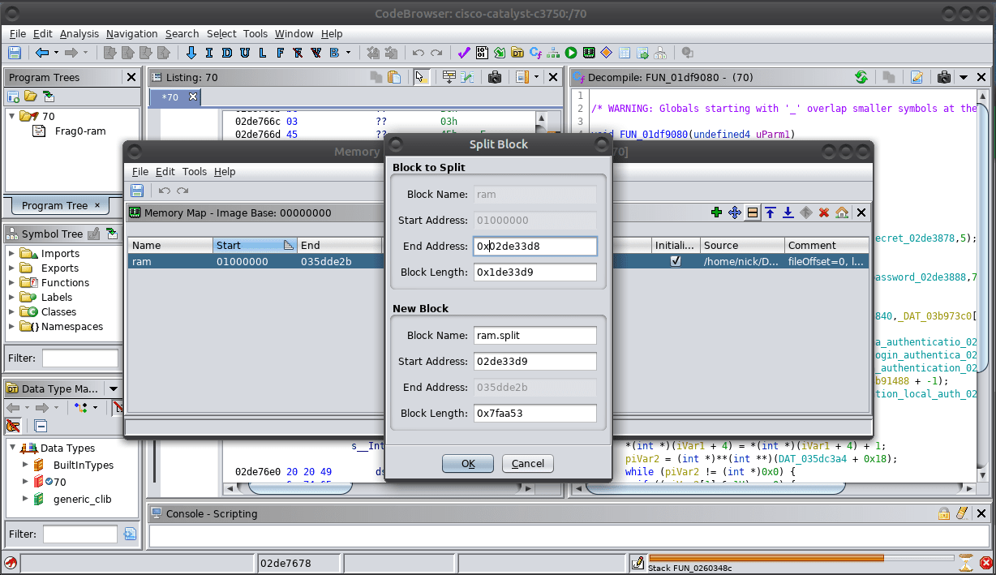This screenshot has width=996, height=575.
Task: Expand the Functions node in Symbol Tree
Action: pyautogui.click(x=12, y=282)
